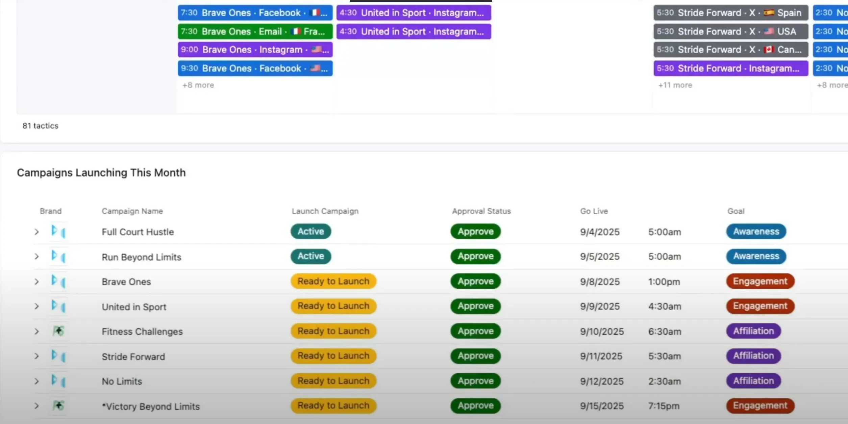Click Approve badge in No Limits row
Viewport: 848px width, 424px height.
475,381
